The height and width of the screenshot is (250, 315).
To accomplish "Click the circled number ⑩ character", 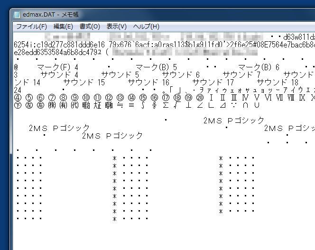I will 86,98.
